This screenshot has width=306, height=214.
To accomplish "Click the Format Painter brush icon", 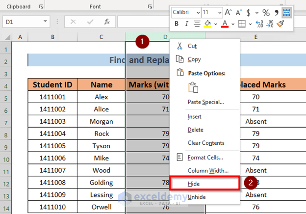I will [x=280, y=24].
